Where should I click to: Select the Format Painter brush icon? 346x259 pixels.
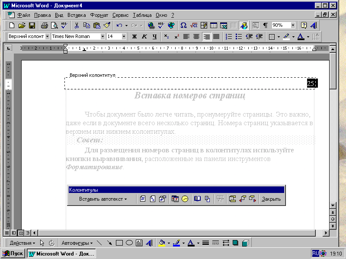pyautogui.click(x=107, y=25)
